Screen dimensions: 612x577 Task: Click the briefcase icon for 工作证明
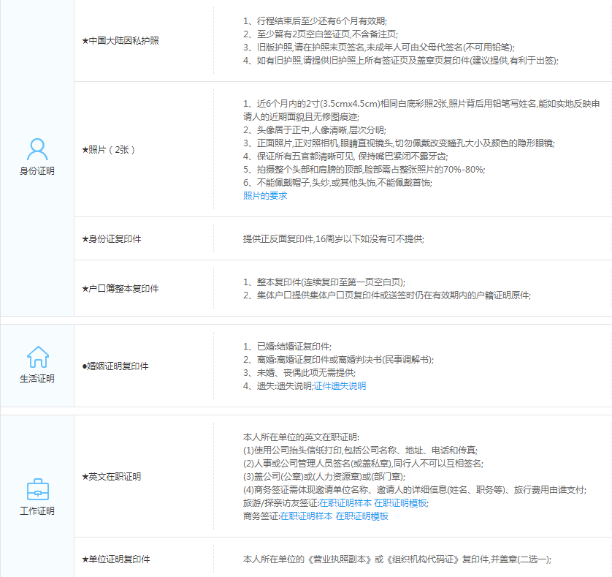(37, 489)
